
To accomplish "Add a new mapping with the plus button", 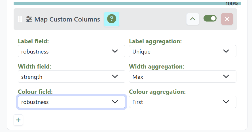I will (18, 120).
